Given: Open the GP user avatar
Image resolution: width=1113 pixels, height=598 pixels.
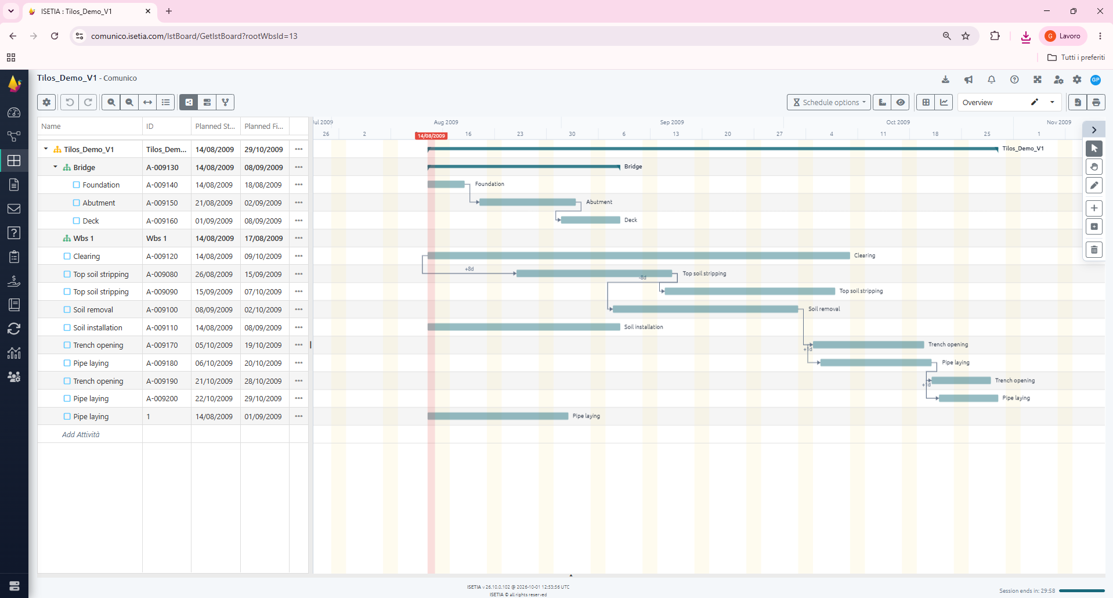Looking at the screenshot, I should 1096,80.
